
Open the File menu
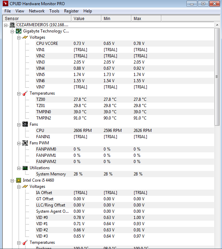[8, 11]
